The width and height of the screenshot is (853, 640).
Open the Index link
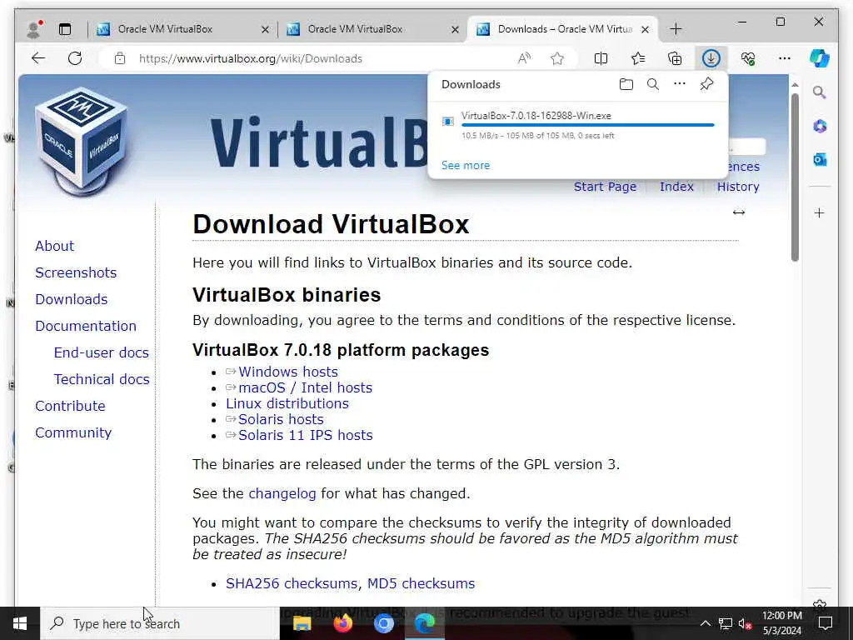[x=676, y=187]
